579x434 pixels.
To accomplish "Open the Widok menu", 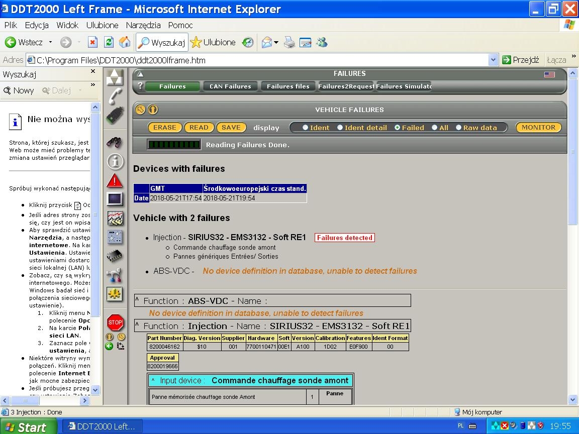I will [x=67, y=25].
